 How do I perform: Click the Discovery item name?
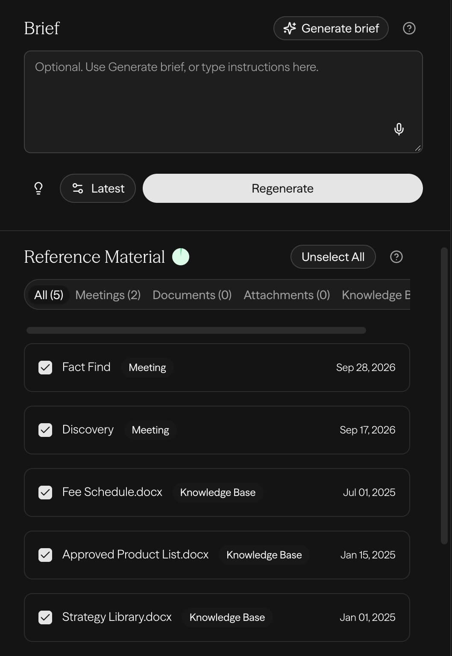(88, 430)
